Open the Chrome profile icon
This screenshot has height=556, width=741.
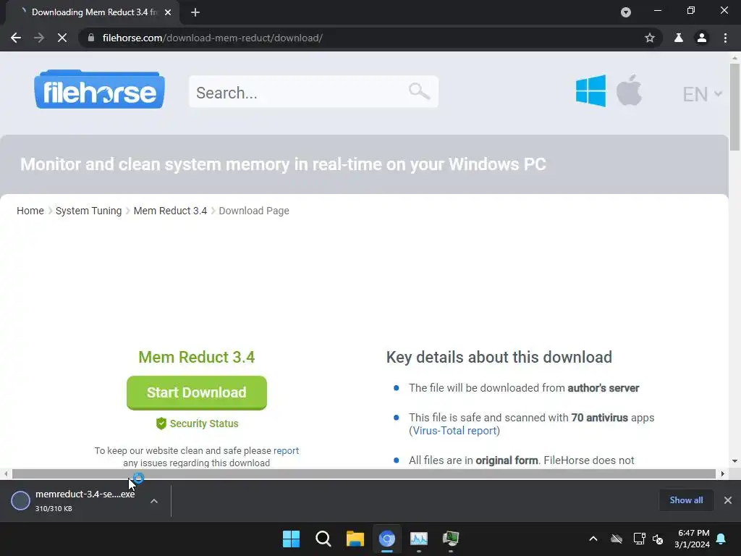(x=702, y=38)
